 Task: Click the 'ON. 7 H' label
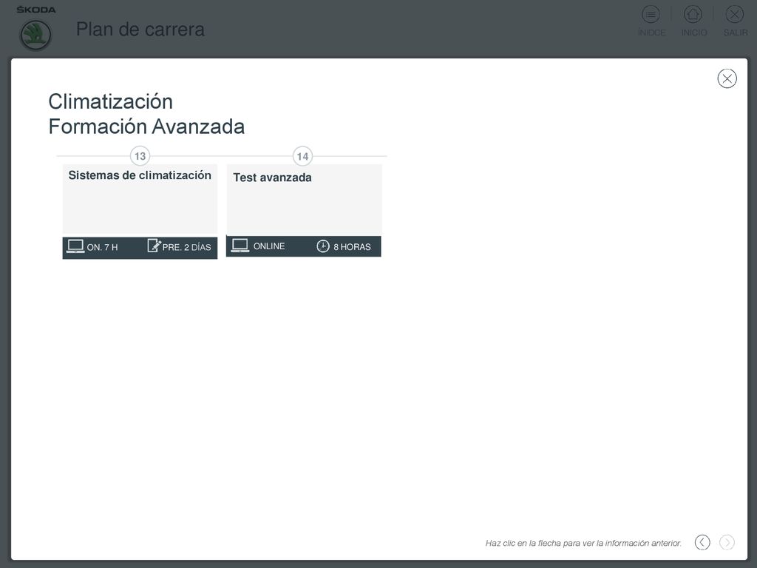point(102,247)
